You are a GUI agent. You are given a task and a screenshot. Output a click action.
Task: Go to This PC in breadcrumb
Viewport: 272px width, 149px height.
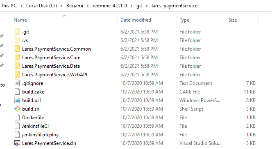pyautogui.click(x=9, y=6)
